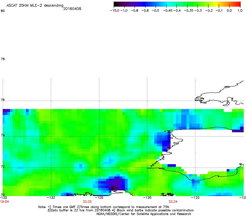Click the '-0.45' color scale label
This screenshot has height=216, width=246.
[x=168, y=11]
